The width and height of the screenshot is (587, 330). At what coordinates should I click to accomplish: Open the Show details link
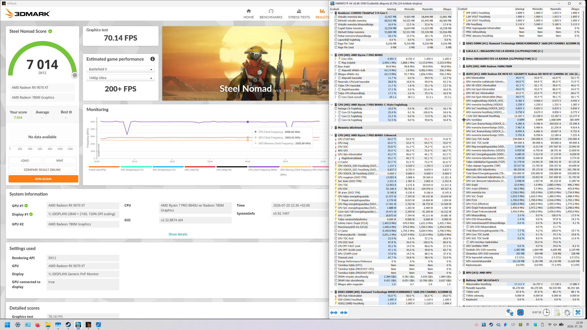pos(178,234)
